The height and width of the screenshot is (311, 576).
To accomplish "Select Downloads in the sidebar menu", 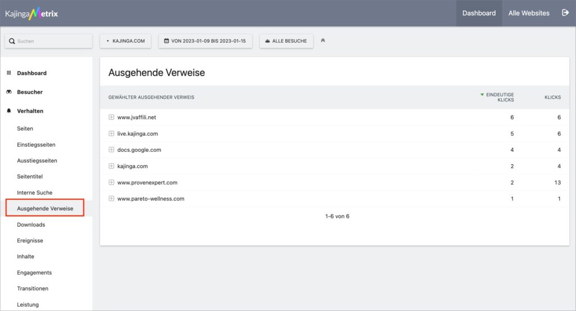I will (x=31, y=225).
